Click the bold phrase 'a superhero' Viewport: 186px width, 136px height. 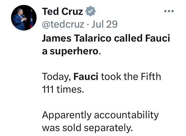(x=70, y=51)
